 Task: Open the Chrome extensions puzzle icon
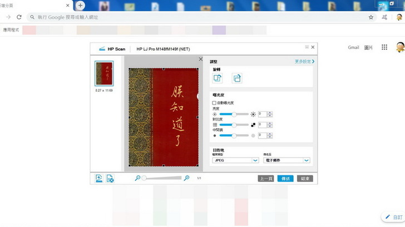tap(384, 17)
